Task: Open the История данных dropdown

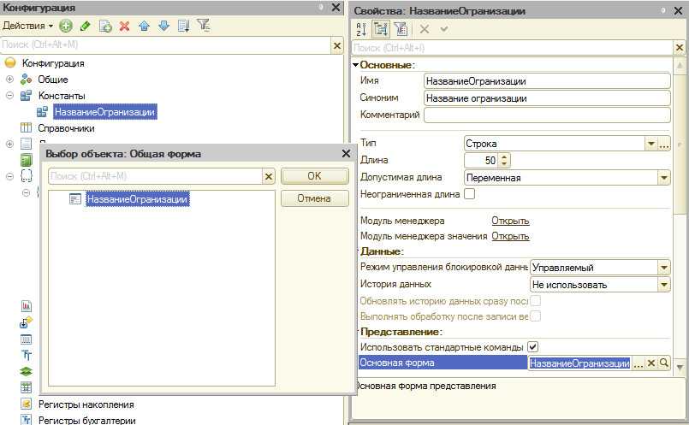Action: click(663, 285)
